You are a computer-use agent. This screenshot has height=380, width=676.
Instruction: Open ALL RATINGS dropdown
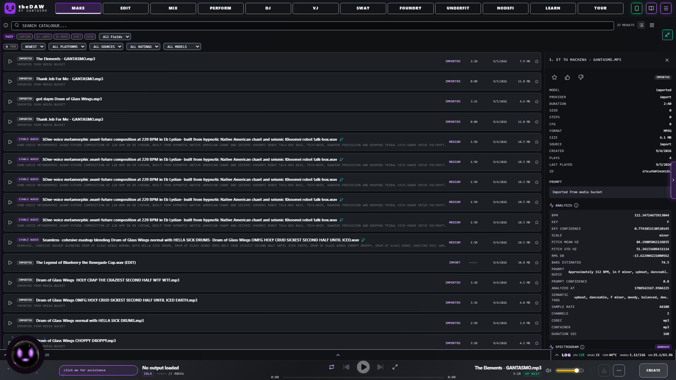click(x=143, y=46)
